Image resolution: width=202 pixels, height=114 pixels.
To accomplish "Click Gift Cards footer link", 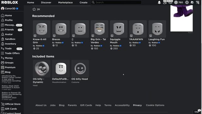I will tap(86, 105).
